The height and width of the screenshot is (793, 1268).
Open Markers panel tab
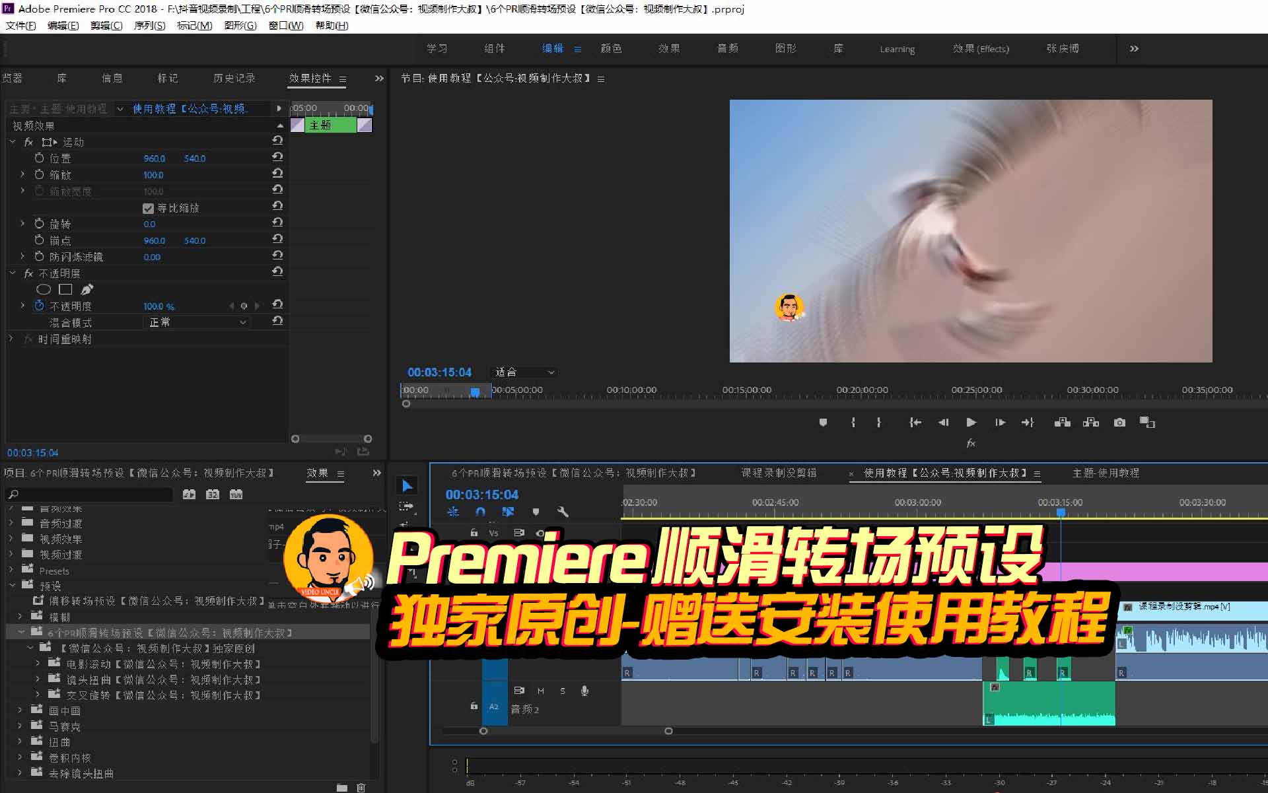tap(167, 78)
